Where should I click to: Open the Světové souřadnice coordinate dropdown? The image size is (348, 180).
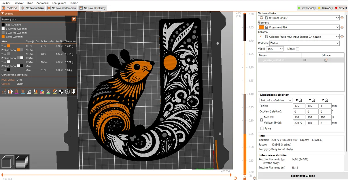click(x=276, y=100)
